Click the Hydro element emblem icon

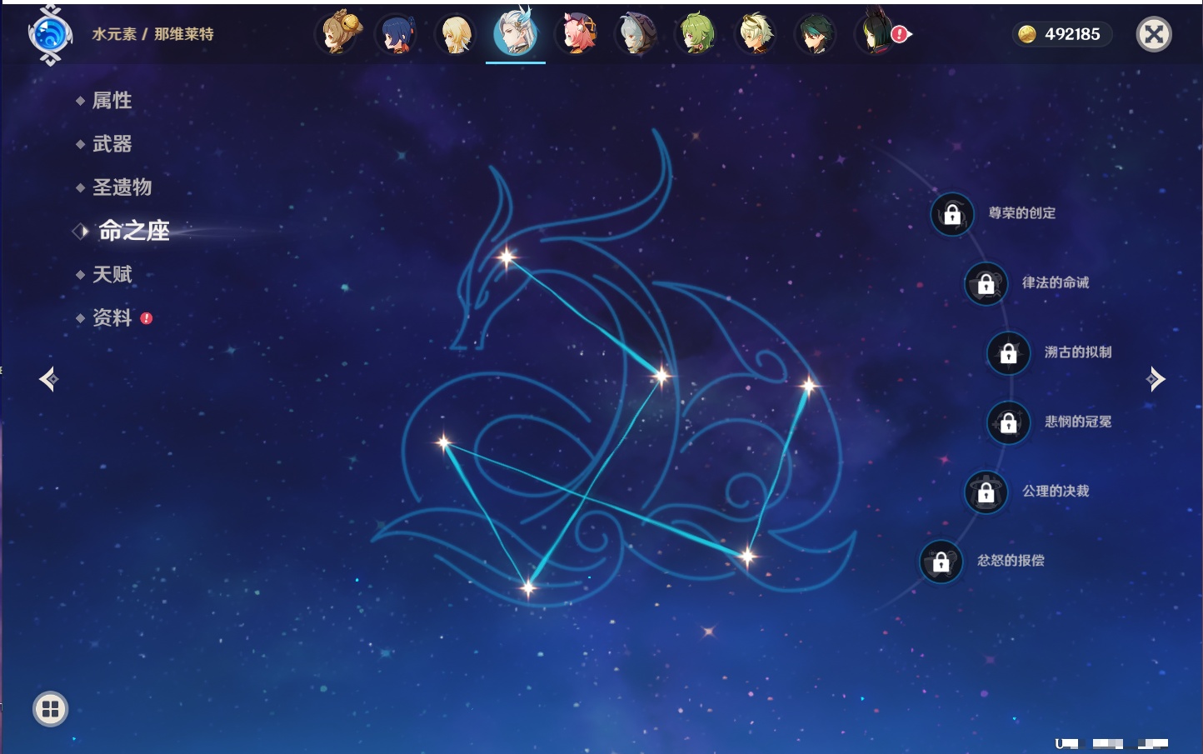50,35
